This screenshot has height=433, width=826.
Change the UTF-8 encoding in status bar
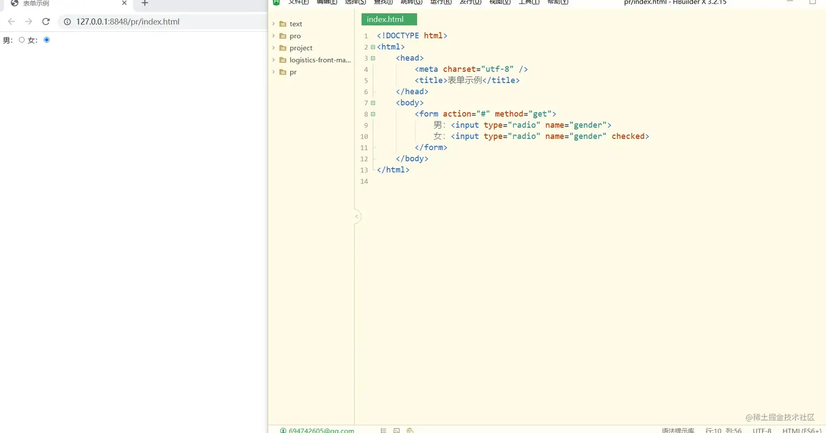click(x=762, y=430)
